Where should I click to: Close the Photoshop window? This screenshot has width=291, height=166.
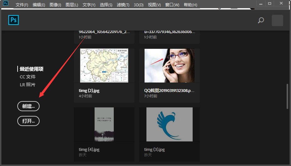281,3
